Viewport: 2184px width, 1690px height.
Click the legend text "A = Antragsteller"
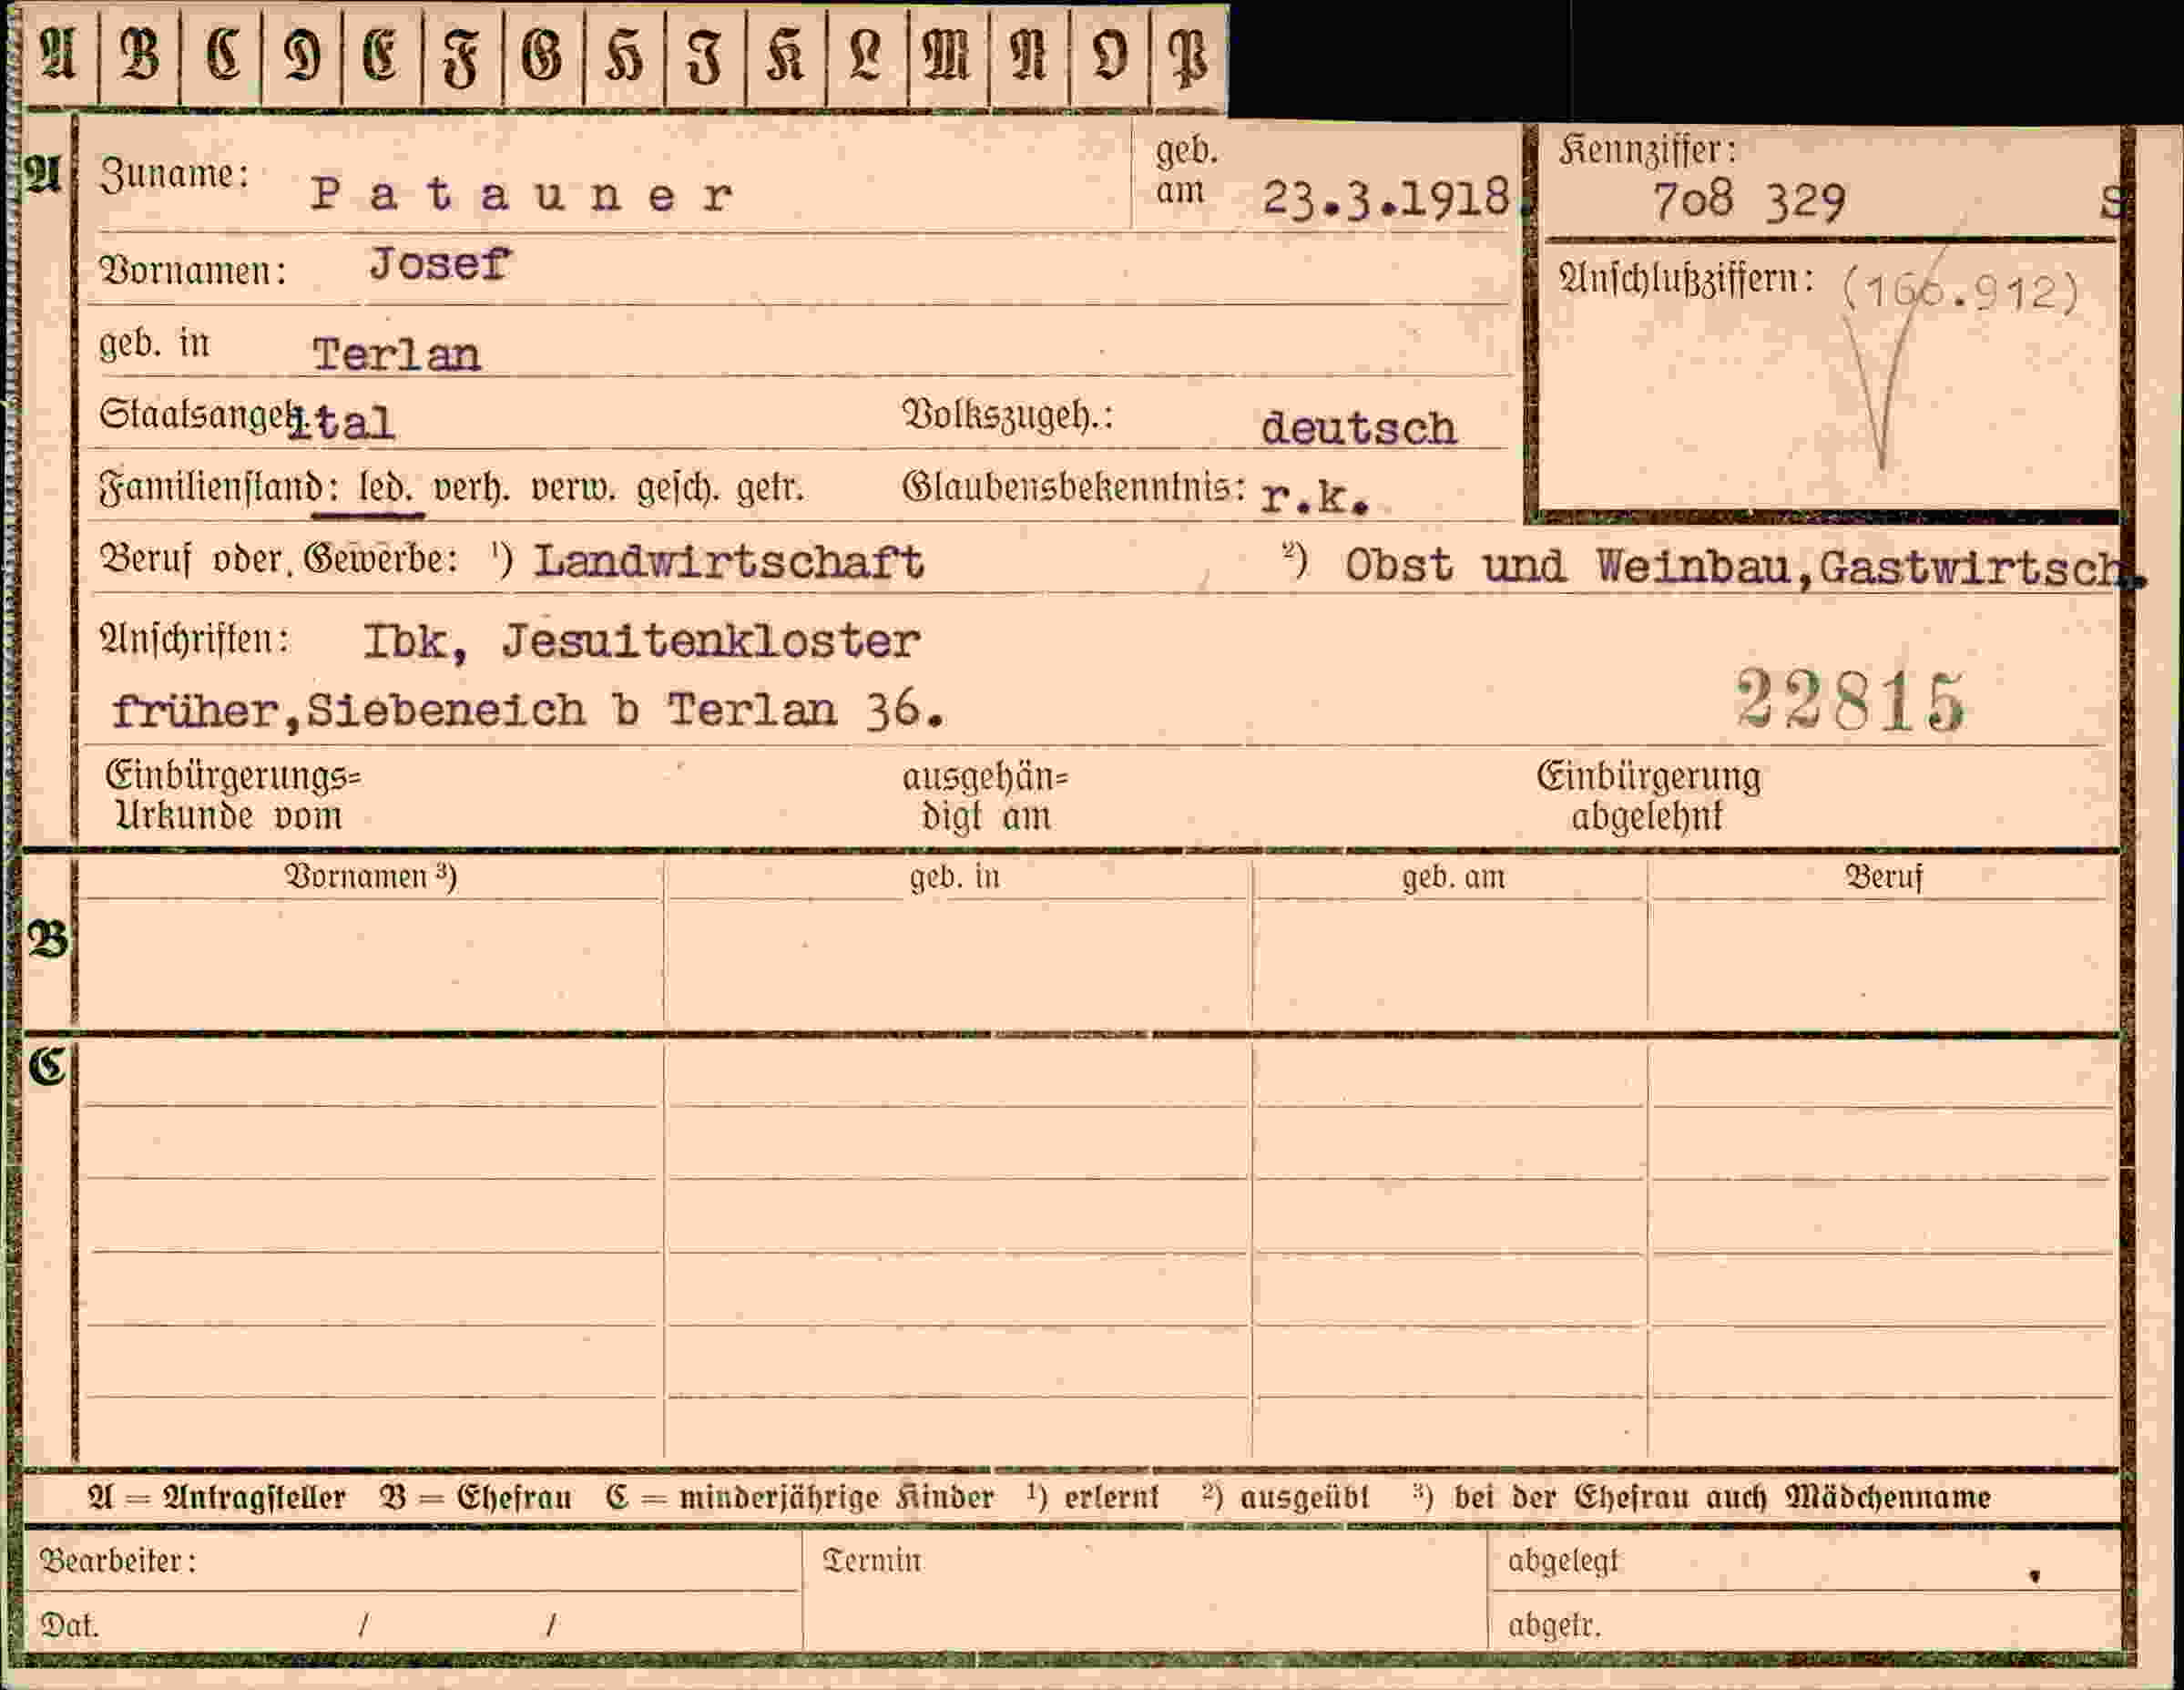pos(217,1498)
